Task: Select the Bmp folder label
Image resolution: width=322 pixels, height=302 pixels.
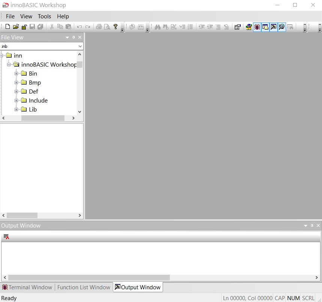Action: 35,83
